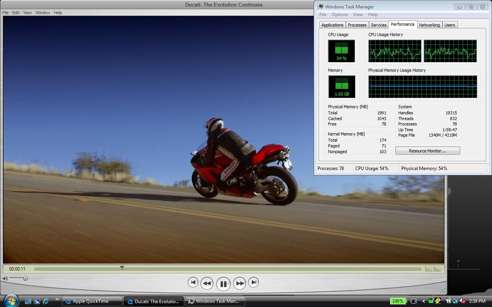Open the QuickTime Help menu
Image resolution: width=492 pixels, height=307 pixels.
(58, 13)
